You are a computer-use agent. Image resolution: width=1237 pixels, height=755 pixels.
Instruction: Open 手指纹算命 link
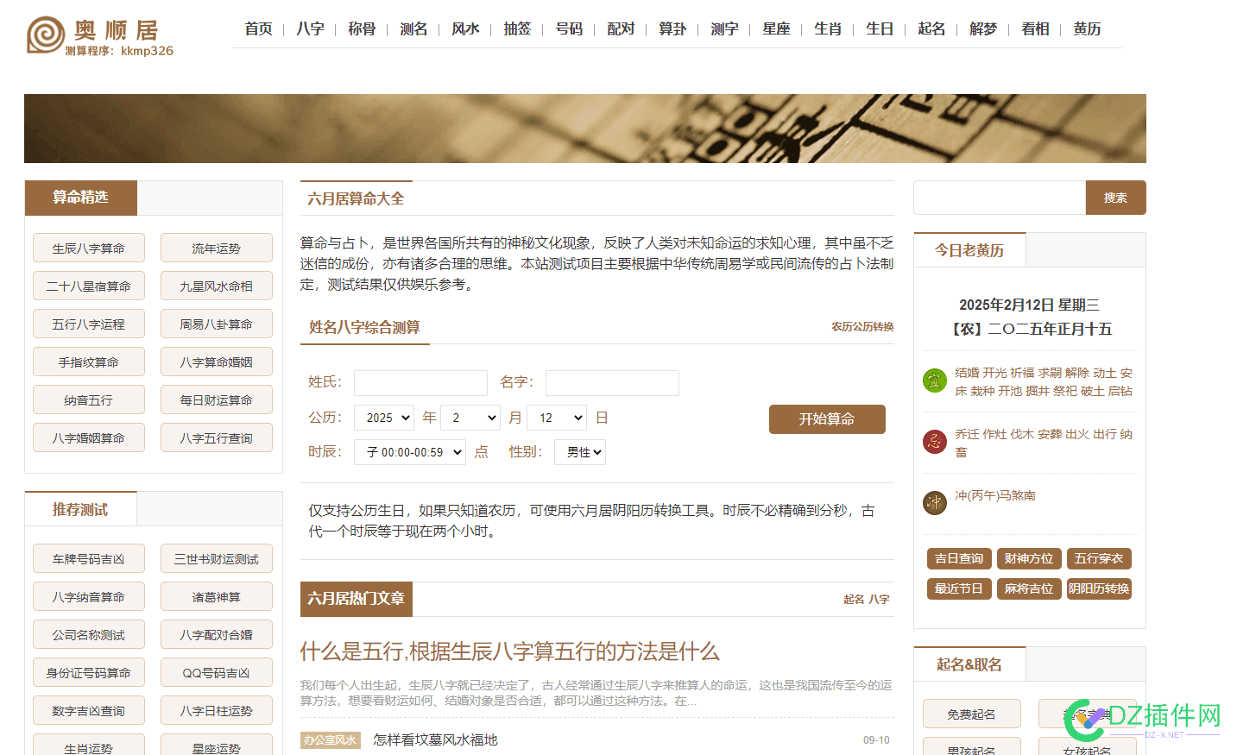tap(89, 362)
